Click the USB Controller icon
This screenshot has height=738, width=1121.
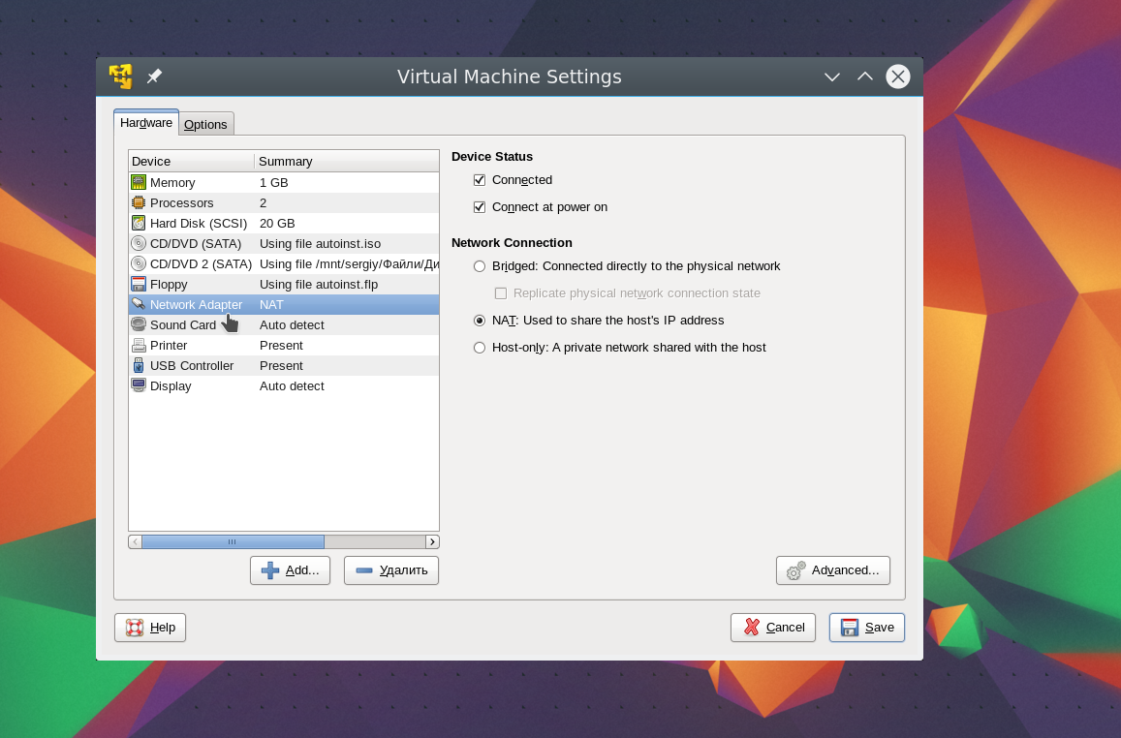(x=139, y=365)
